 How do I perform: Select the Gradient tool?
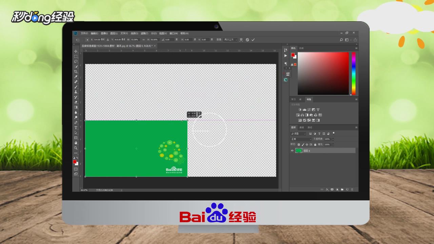pos(76,107)
